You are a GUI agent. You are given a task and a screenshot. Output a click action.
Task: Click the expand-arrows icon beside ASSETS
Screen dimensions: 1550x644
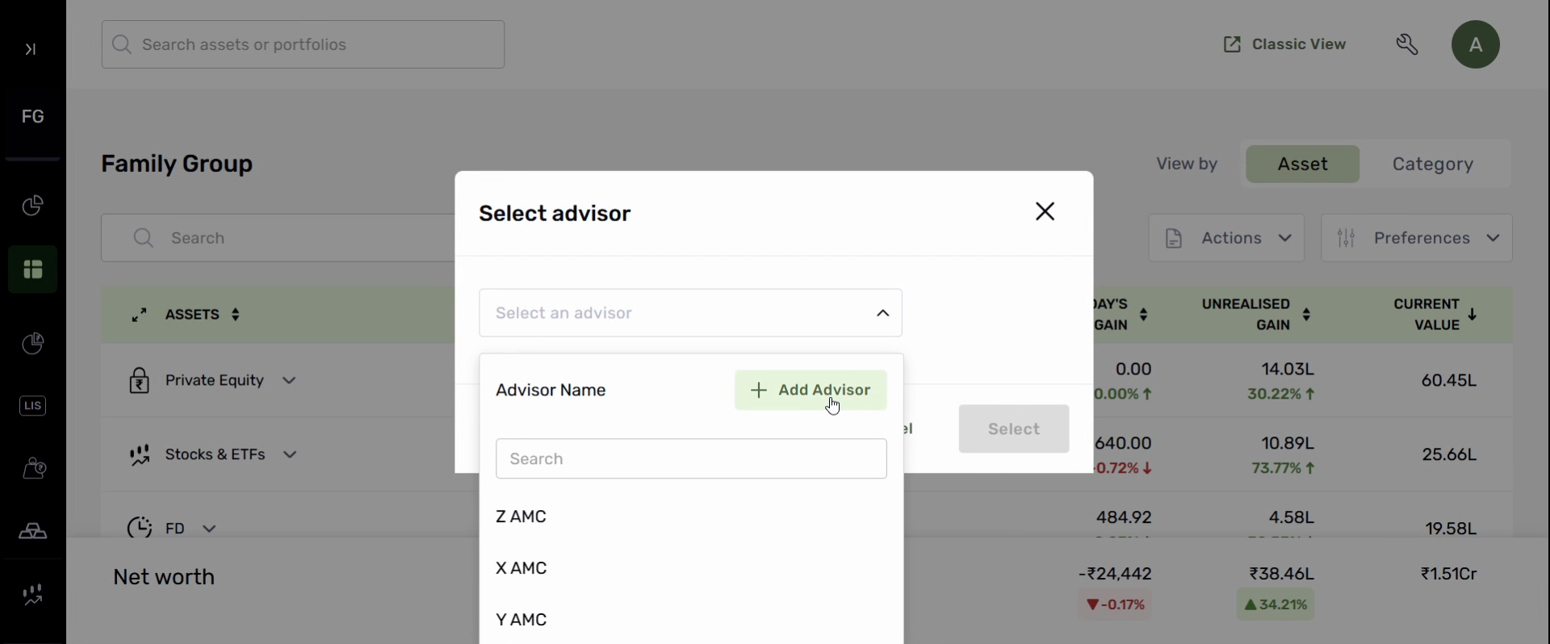(139, 315)
